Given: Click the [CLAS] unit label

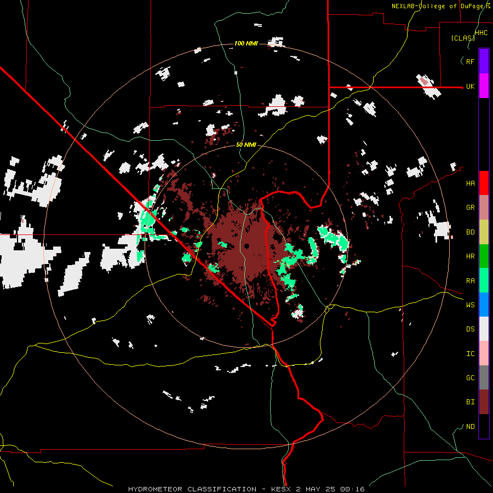Looking at the screenshot, I should (463, 38).
